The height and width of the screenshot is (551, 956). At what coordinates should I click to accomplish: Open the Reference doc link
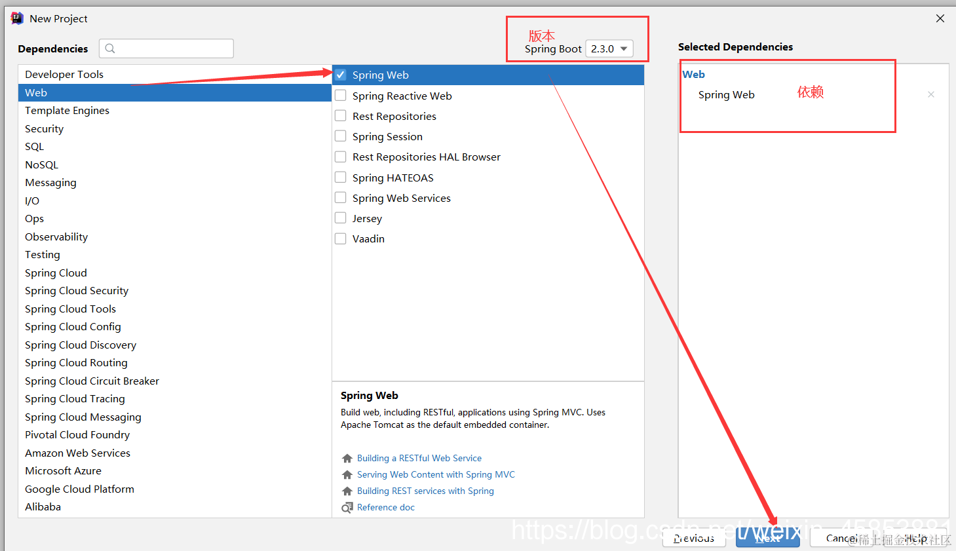[386, 507]
